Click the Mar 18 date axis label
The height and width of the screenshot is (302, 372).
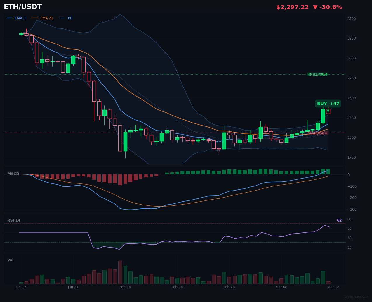(x=333, y=287)
